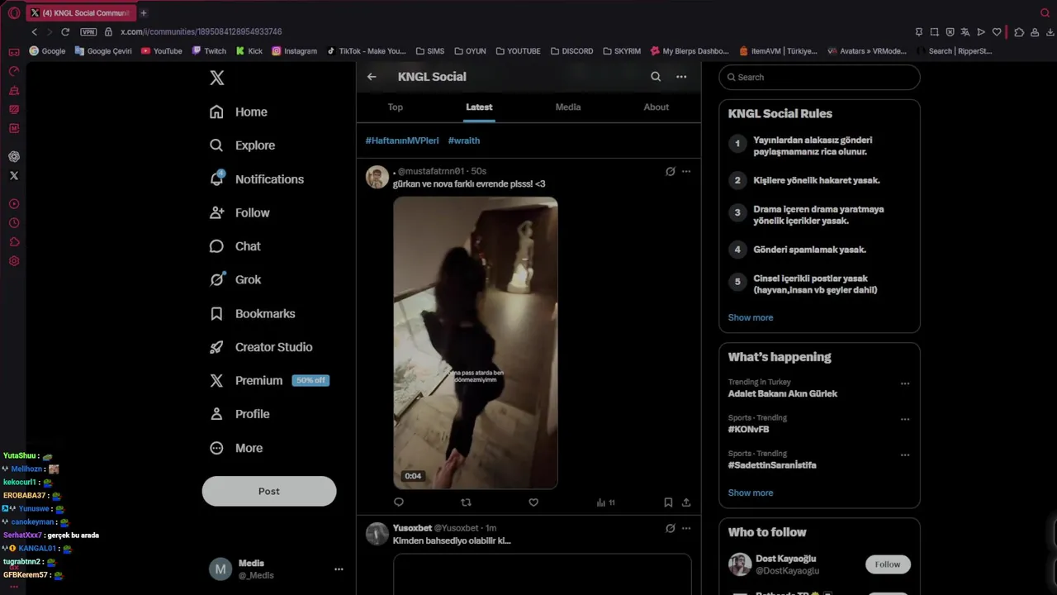Click the X logo in the sidebar

pyautogui.click(x=216, y=78)
